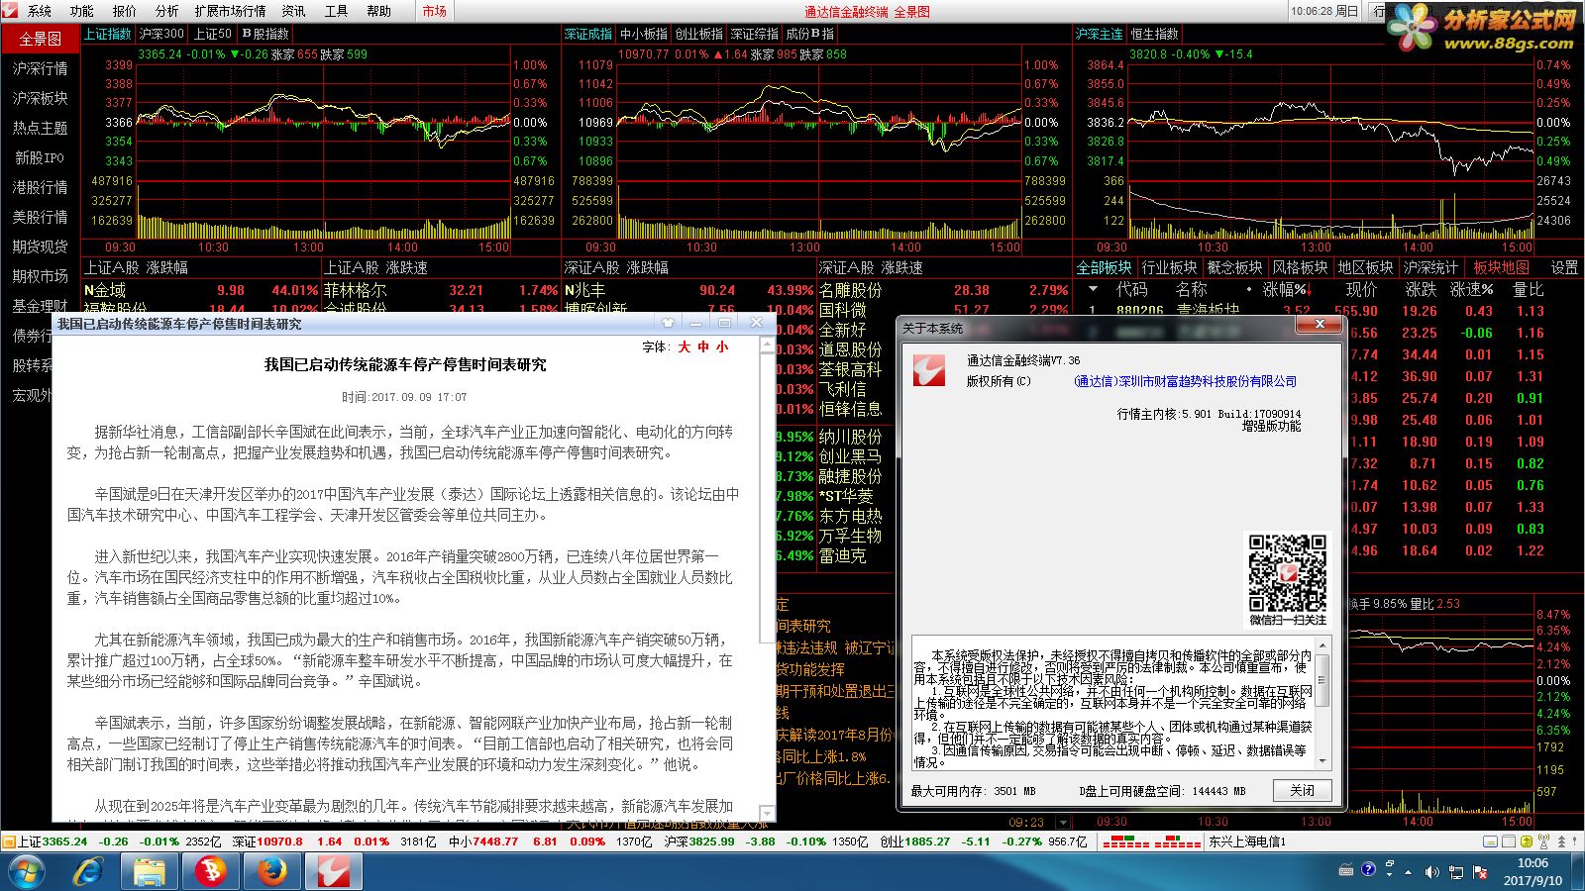Select 沪深板块 in left sidebar
1585x891 pixels.
[x=40, y=98]
